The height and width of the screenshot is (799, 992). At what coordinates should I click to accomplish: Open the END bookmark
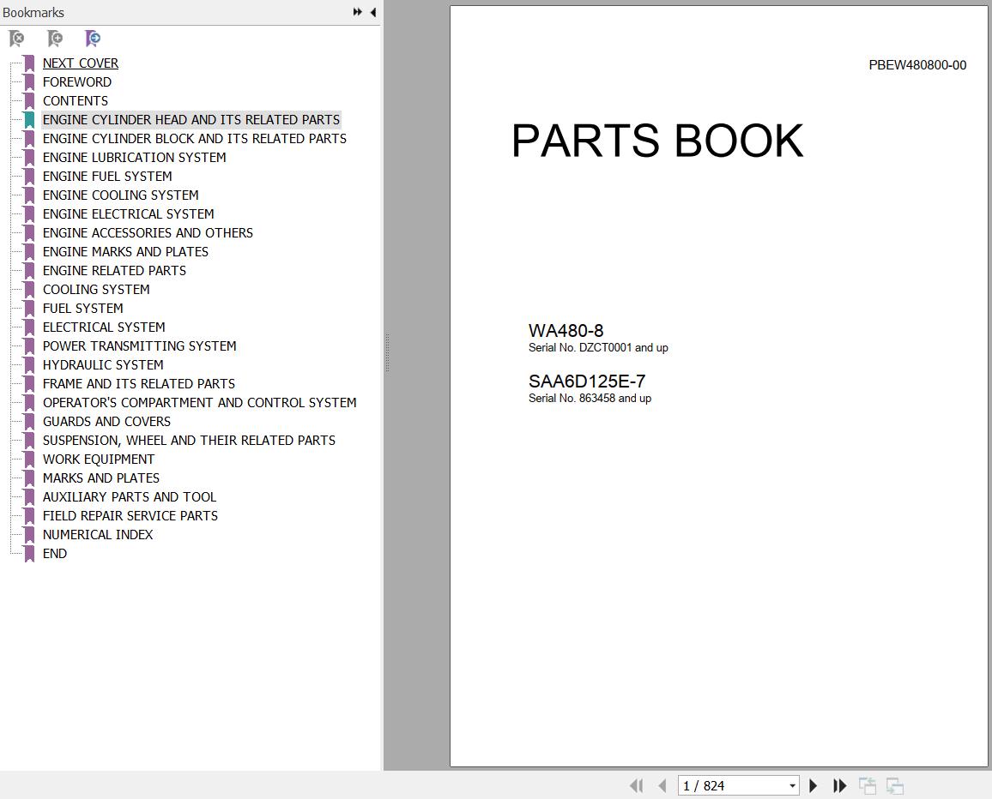click(55, 554)
